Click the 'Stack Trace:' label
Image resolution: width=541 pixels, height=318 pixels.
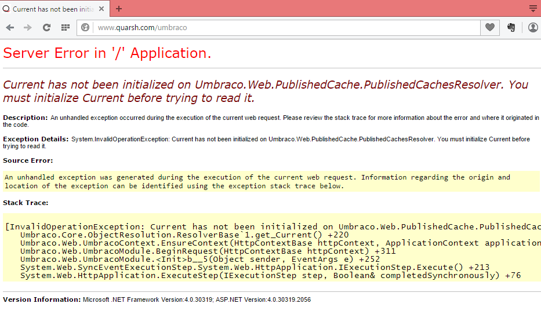26,203
